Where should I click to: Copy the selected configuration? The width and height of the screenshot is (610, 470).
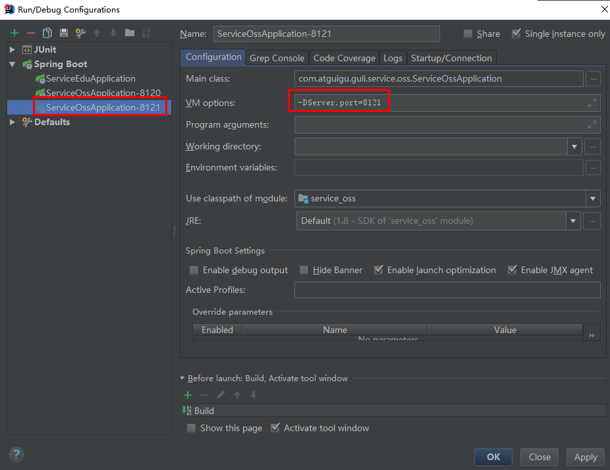47,33
